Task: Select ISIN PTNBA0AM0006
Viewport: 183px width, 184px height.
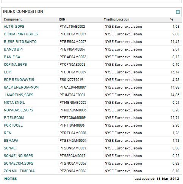Action: pos(73,110)
